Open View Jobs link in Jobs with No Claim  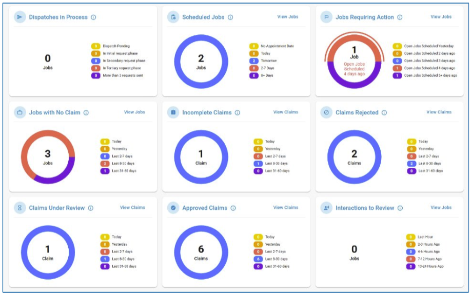click(x=134, y=112)
